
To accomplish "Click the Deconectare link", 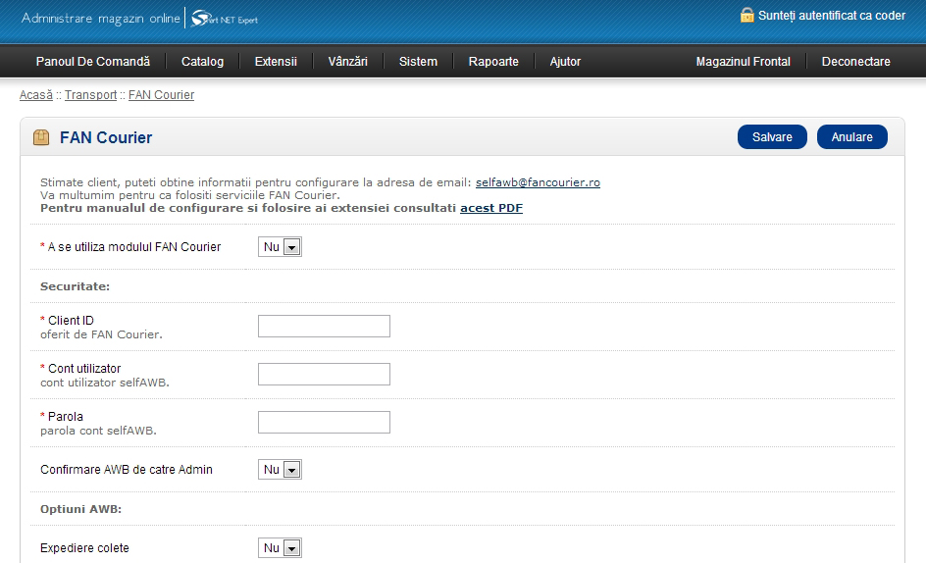I will 855,62.
